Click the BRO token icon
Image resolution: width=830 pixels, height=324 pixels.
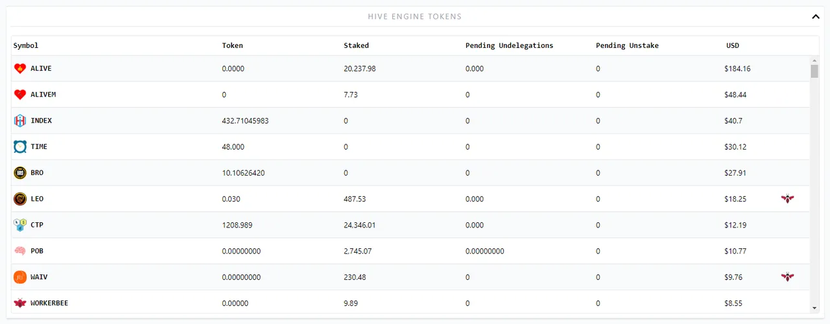click(x=20, y=173)
